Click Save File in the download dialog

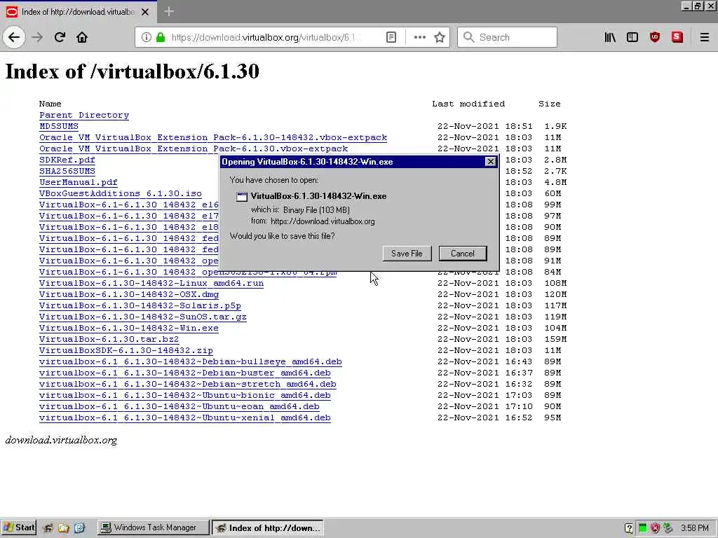pyautogui.click(x=407, y=254)
